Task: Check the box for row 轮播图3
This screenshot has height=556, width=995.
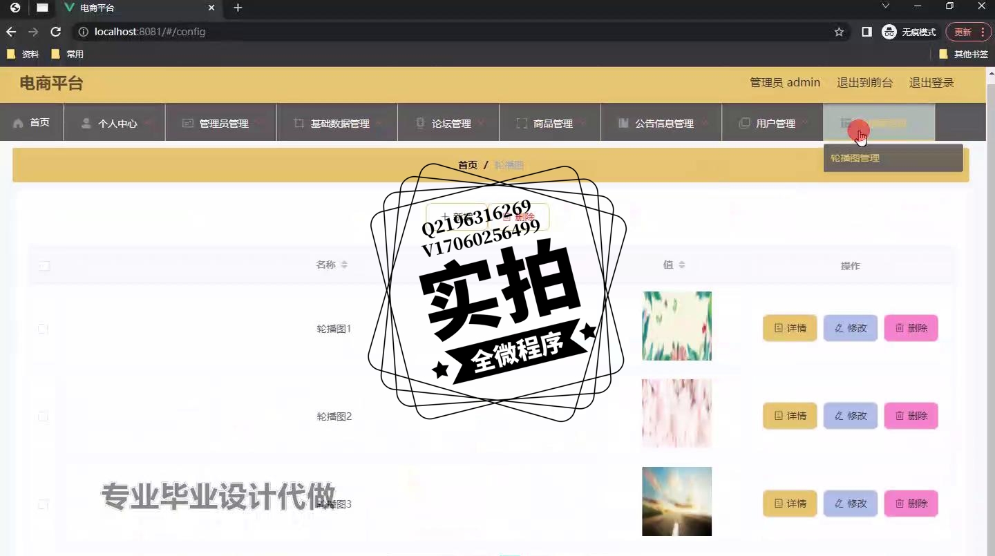Action: 43,504
